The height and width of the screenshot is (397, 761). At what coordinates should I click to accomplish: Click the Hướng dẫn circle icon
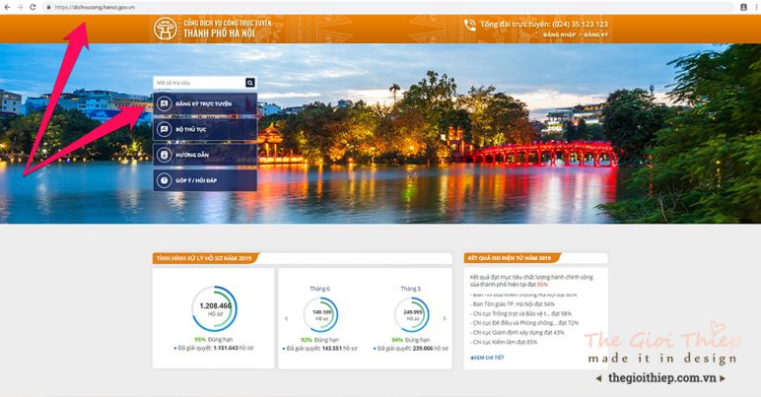tap(164, 155)
